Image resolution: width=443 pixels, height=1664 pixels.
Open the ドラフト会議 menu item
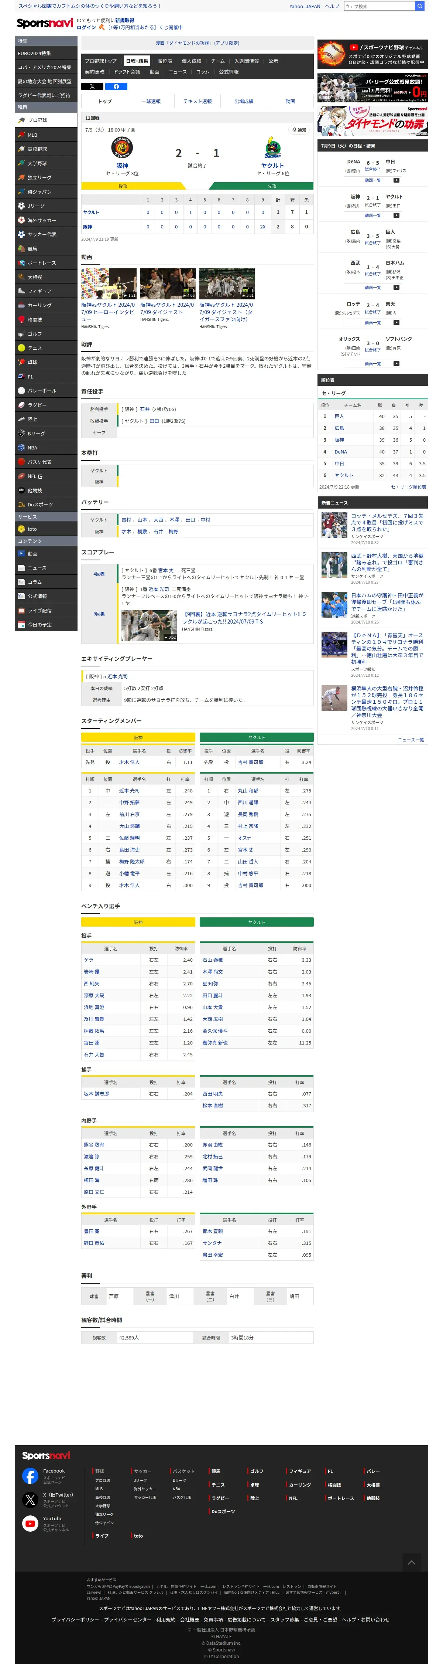(x=127, y=72)
